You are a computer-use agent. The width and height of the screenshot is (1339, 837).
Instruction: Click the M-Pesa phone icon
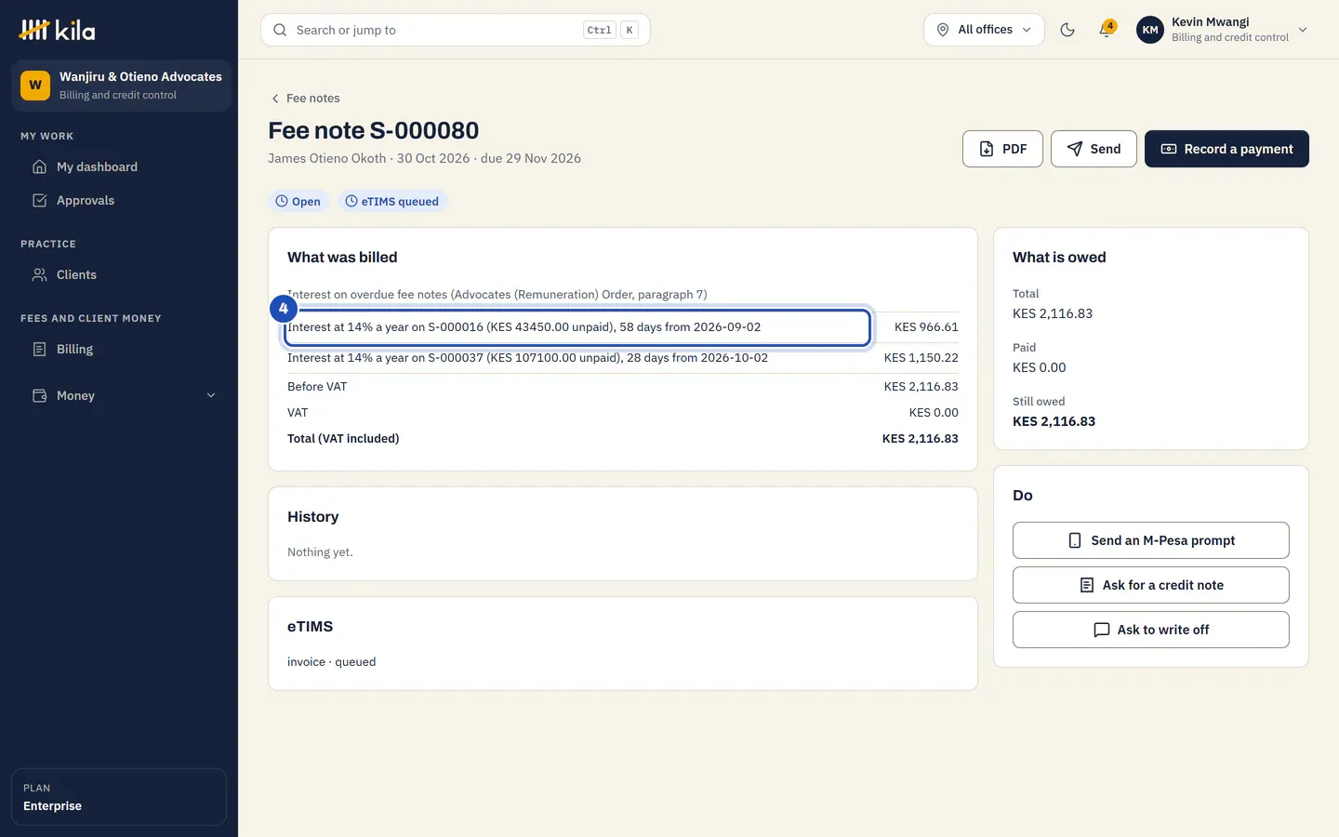tap(1075, 540)
